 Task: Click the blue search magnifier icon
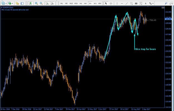click(166, 3)
